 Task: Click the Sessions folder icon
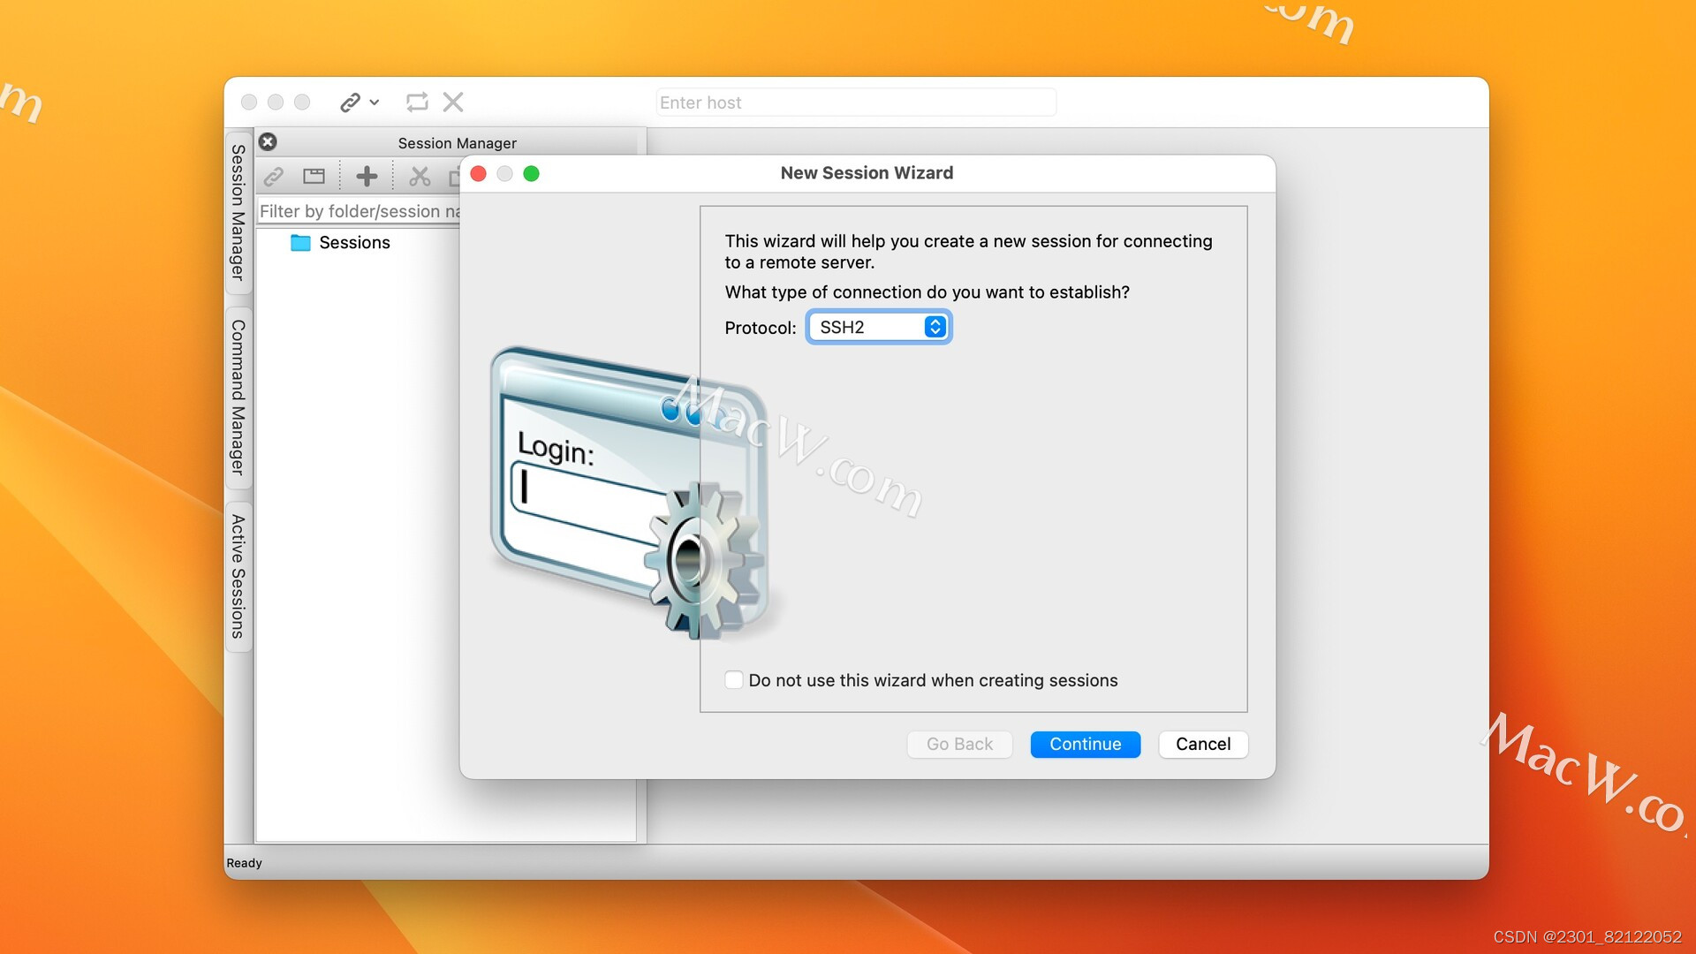click(x=300, y=242)
